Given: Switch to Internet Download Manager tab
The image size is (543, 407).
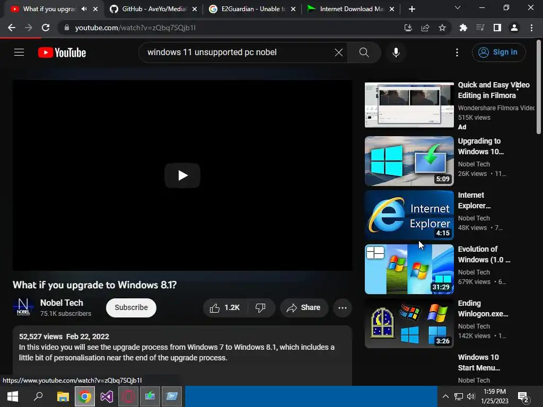Looking at the screenshot, I should click(x=352, y=9).
